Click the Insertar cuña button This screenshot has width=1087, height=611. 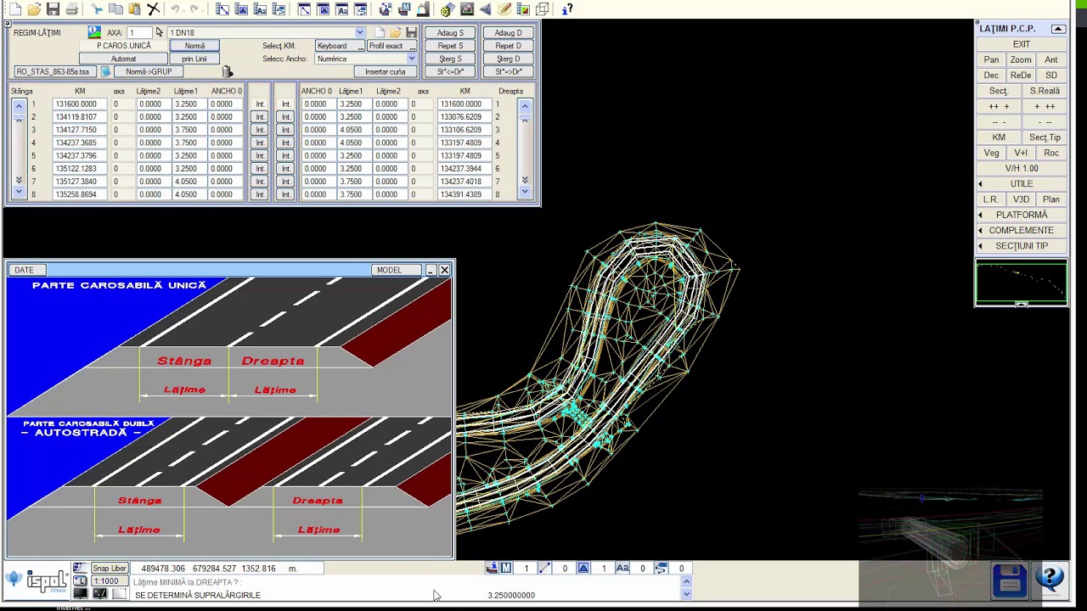tap(386, 72)
